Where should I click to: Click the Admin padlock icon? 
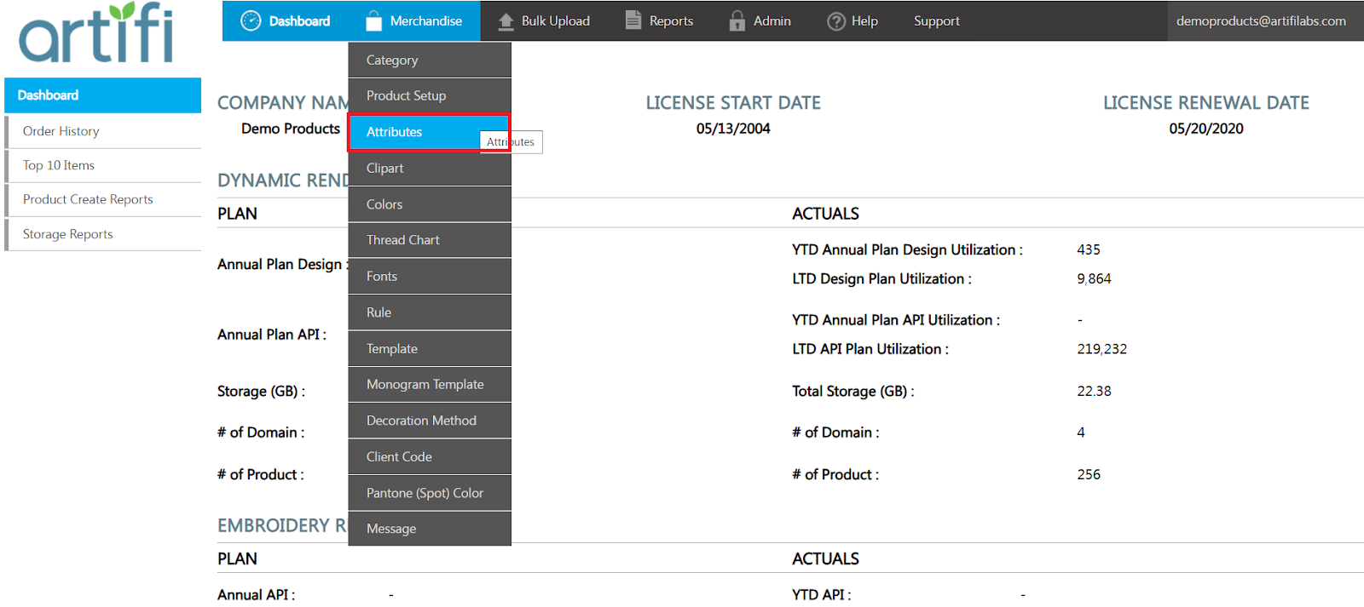(737, 21)
